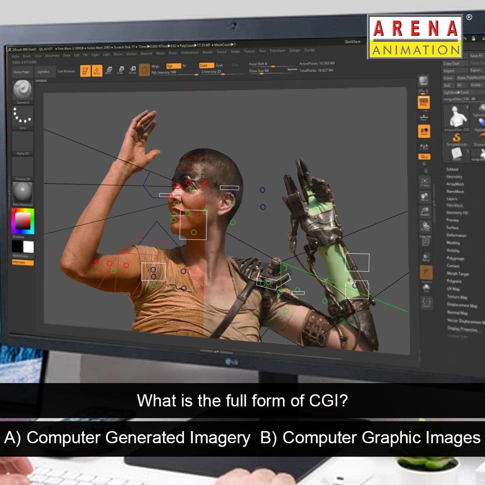Expand the Masking section
Screen dimensions: 485x485
453,243
